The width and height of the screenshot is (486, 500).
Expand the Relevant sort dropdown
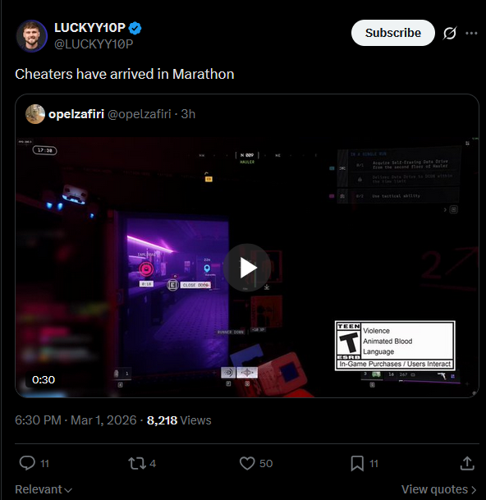[x=44, y=489]
